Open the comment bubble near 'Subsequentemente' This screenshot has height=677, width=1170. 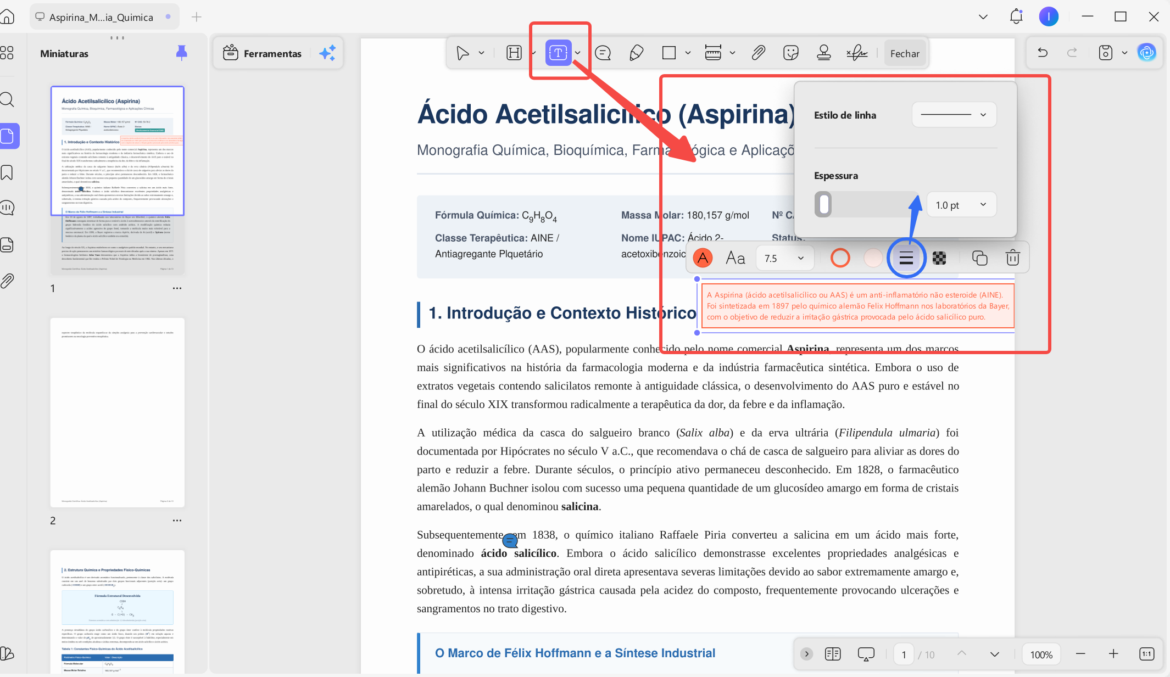[510, 541]
